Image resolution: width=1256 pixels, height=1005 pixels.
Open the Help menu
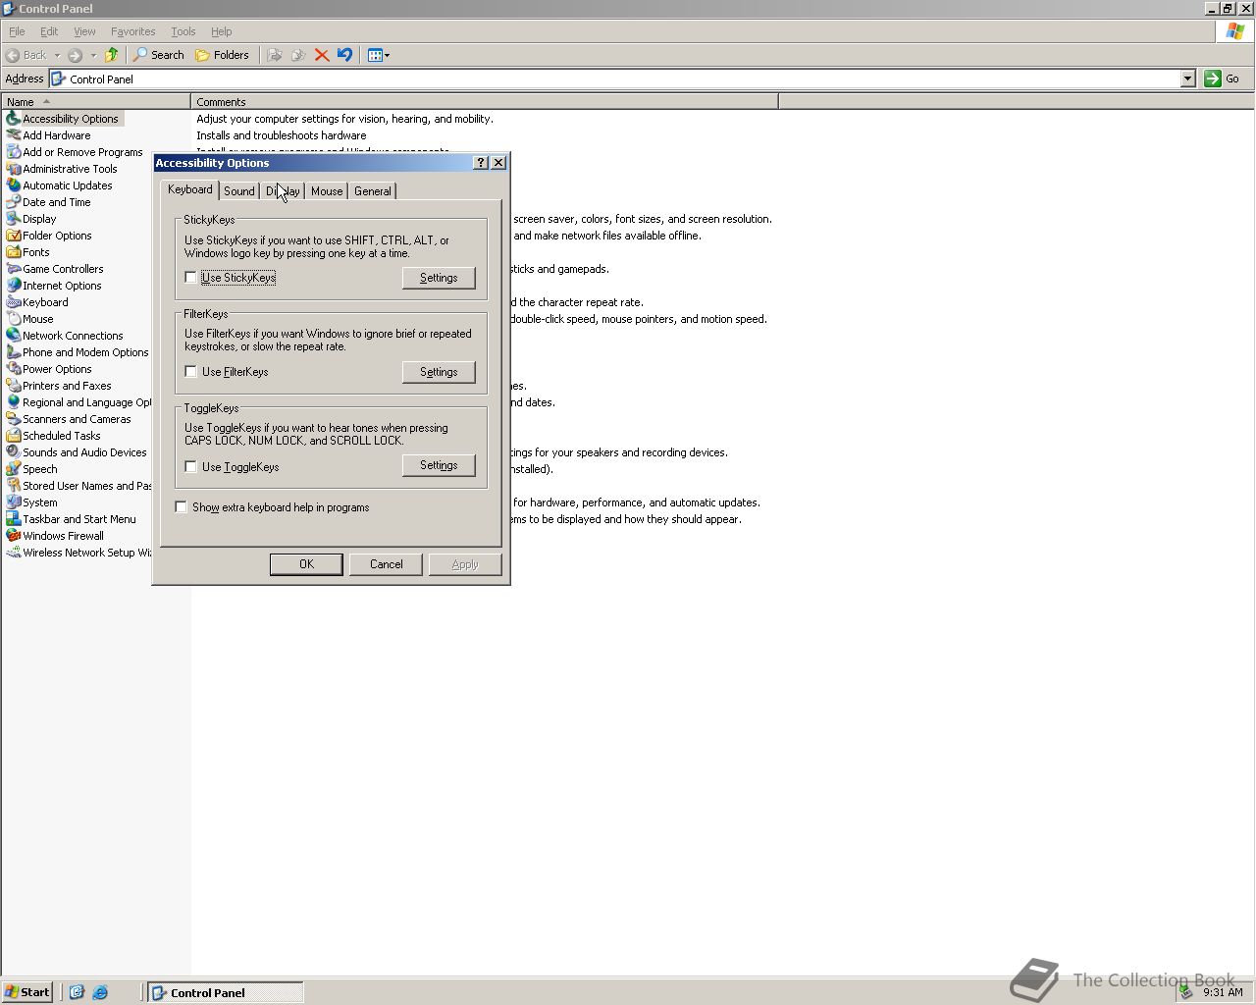222,31
